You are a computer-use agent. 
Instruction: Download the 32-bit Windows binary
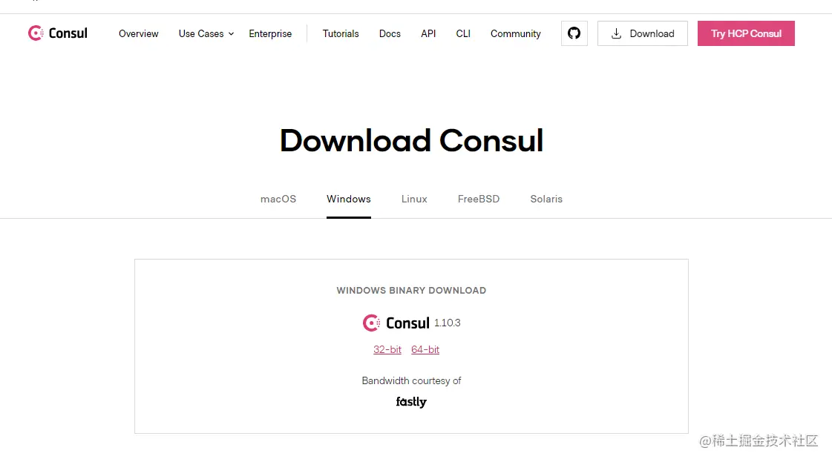tap(387, 349)
